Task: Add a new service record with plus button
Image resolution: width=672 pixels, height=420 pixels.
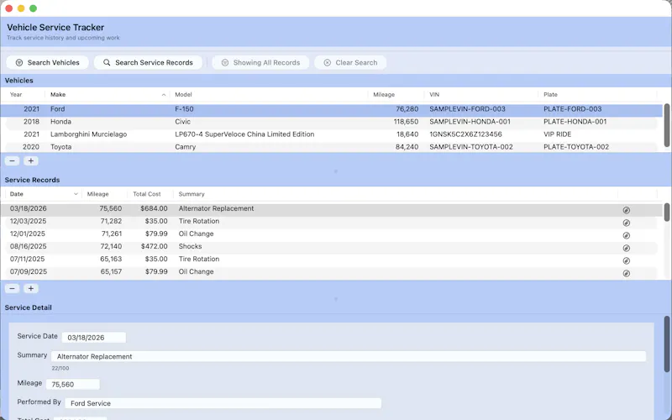Action: 31,288
